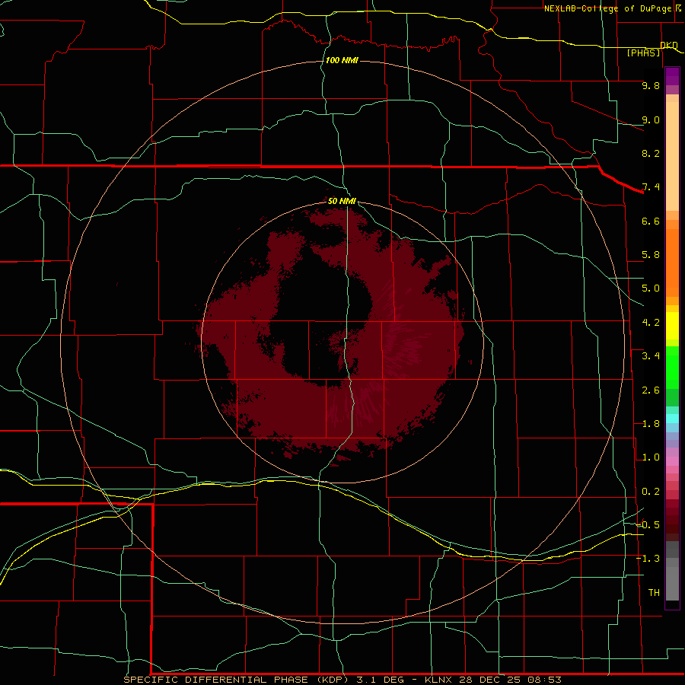
Task: Select the 1.8 scale label
Action: pyautogui.click(x=651, y=424)
